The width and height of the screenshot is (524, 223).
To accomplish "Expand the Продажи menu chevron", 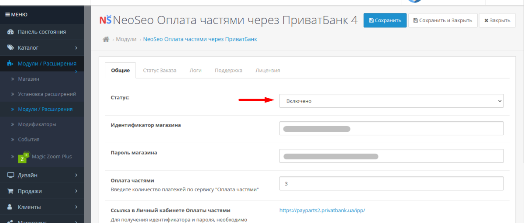I will coord(76,191).
